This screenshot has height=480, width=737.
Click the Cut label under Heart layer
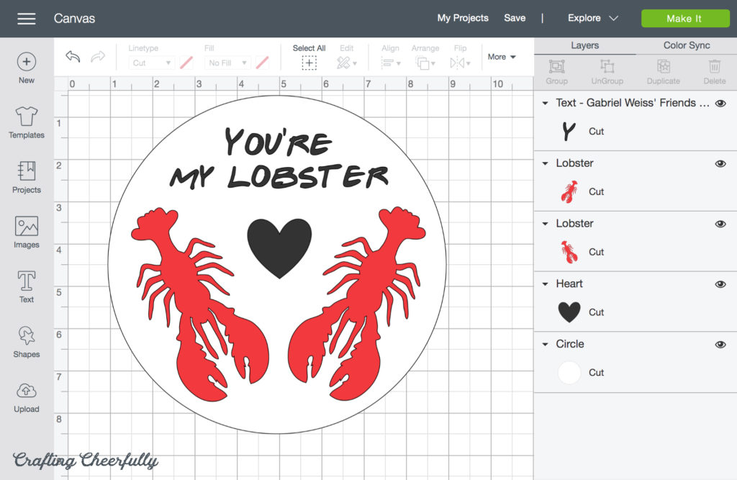click(x=596, y=312)
